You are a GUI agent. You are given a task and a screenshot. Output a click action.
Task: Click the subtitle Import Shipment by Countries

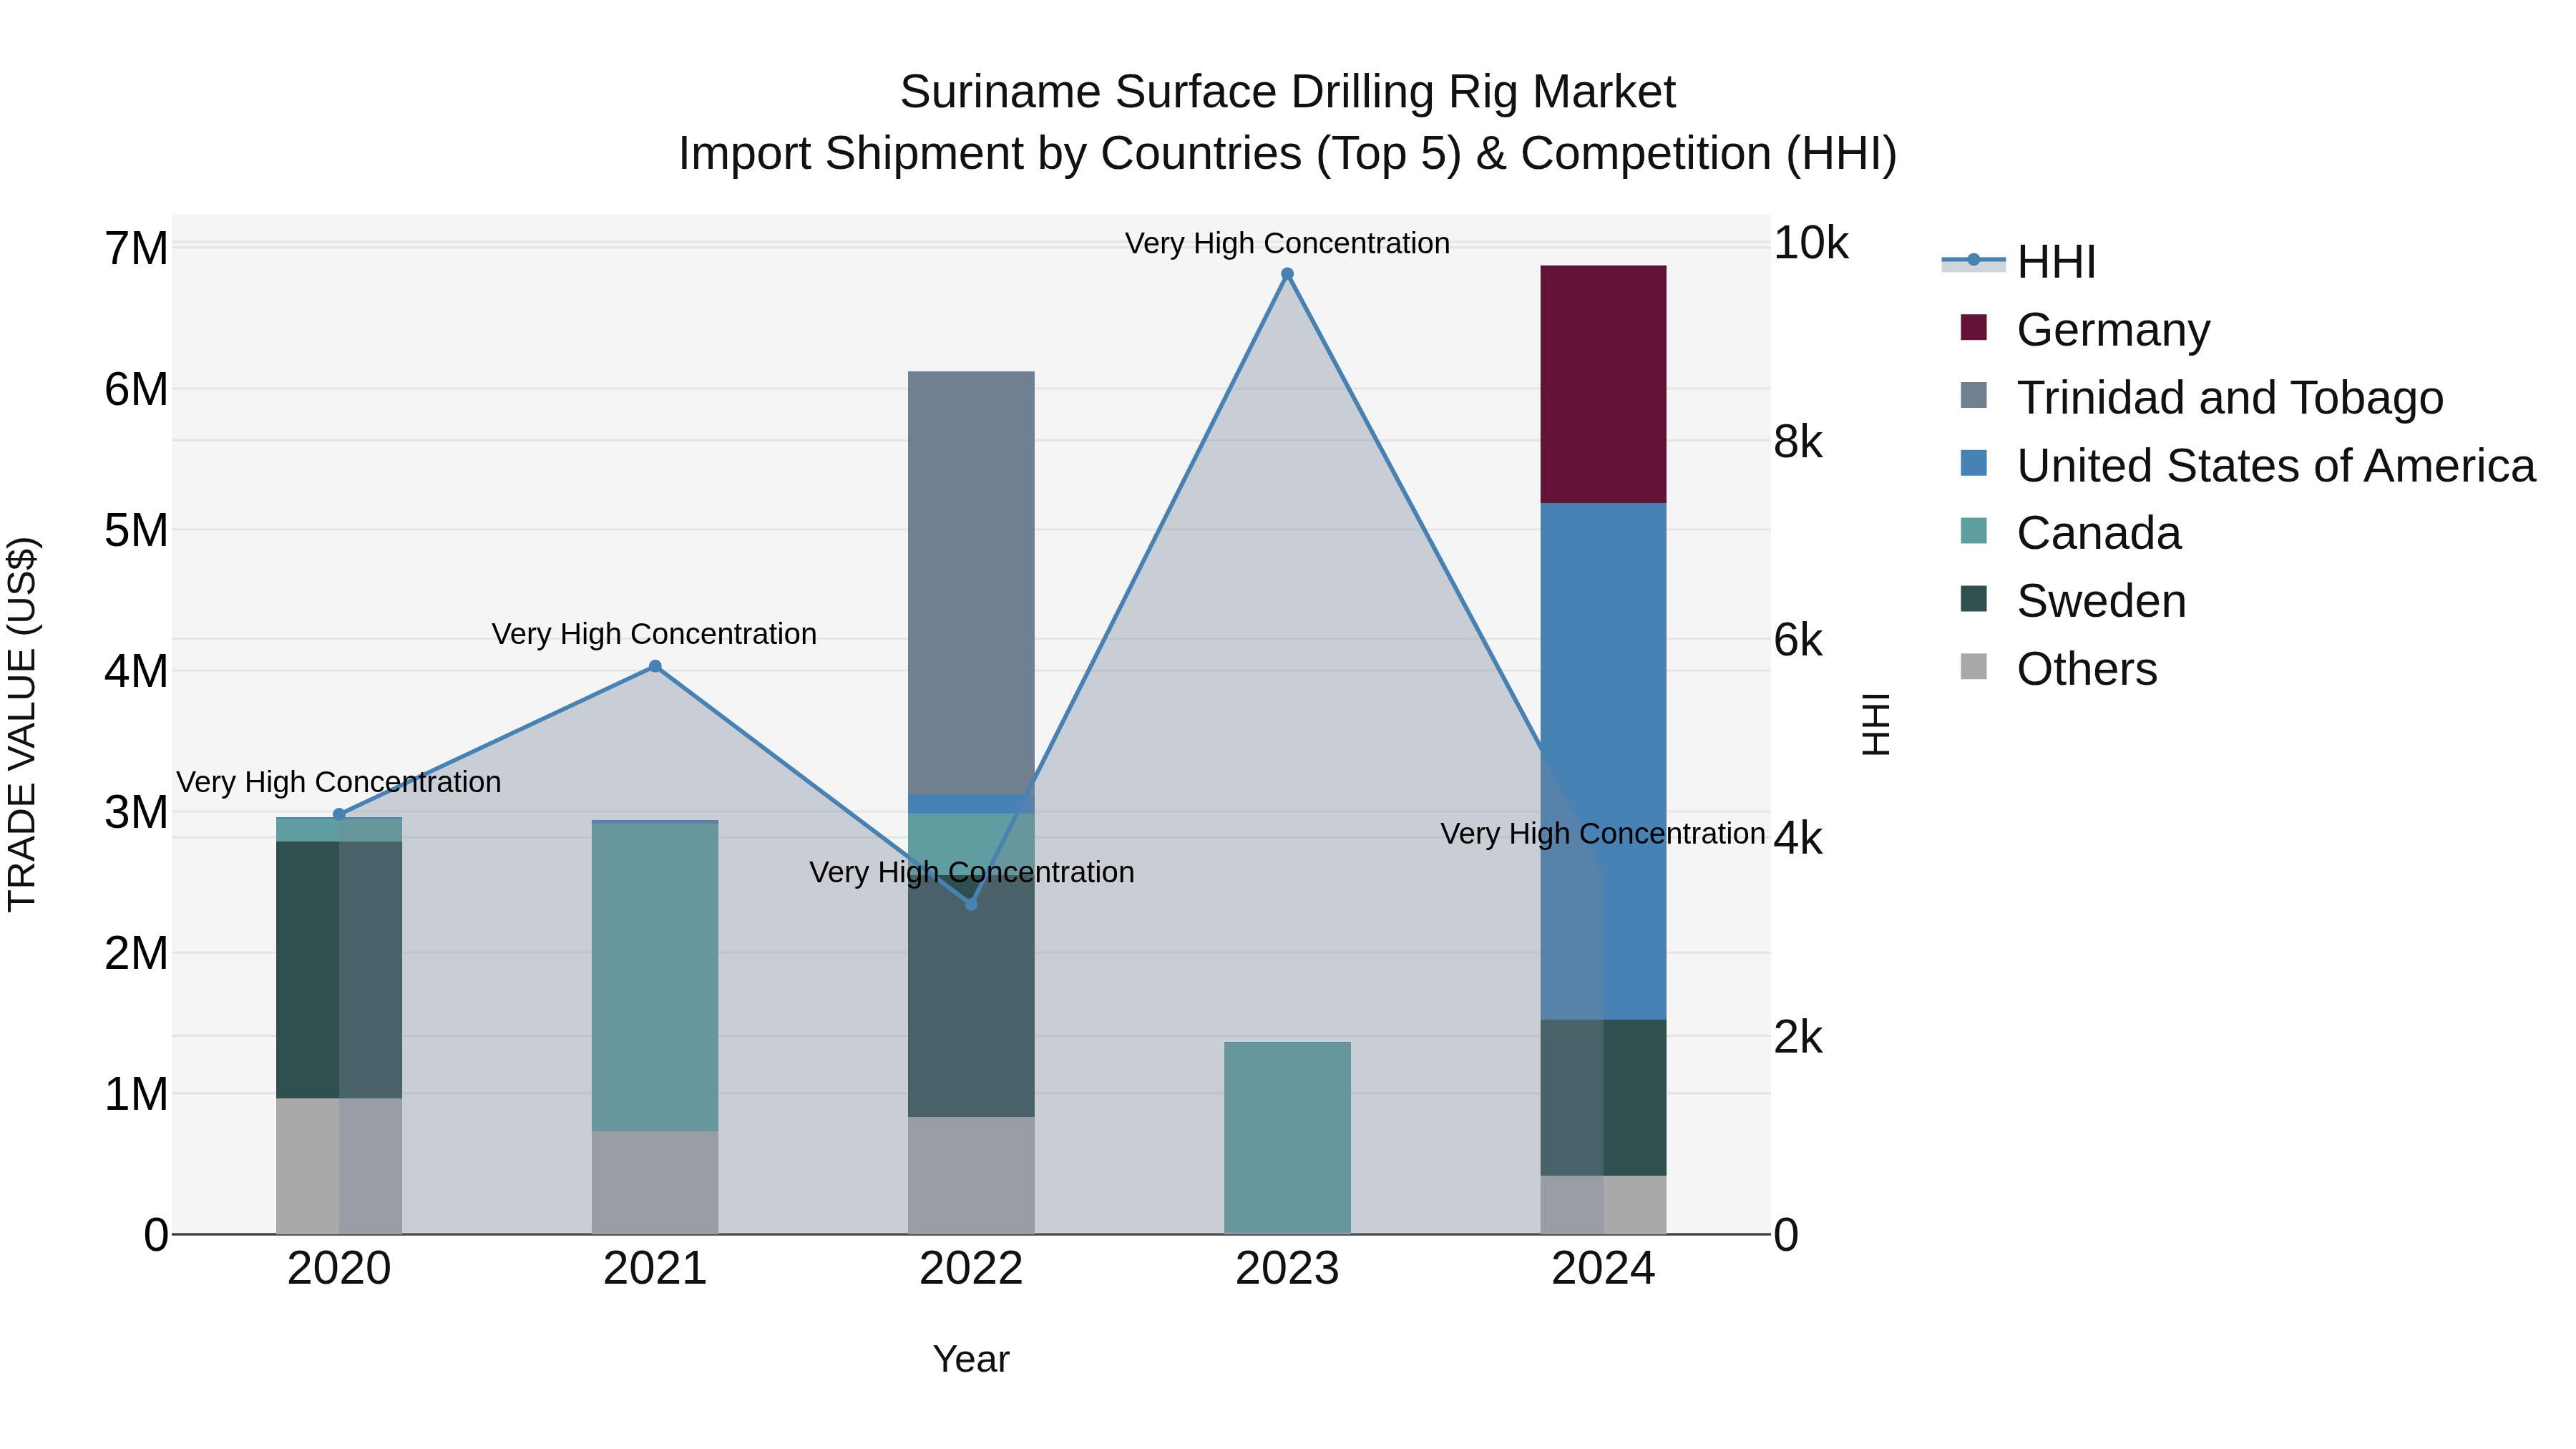point(1288,154)
